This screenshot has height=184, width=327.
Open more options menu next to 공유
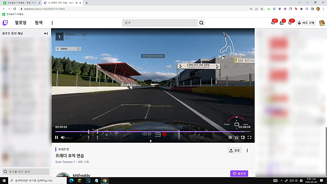pyautogui.click(x=247, y=150)
